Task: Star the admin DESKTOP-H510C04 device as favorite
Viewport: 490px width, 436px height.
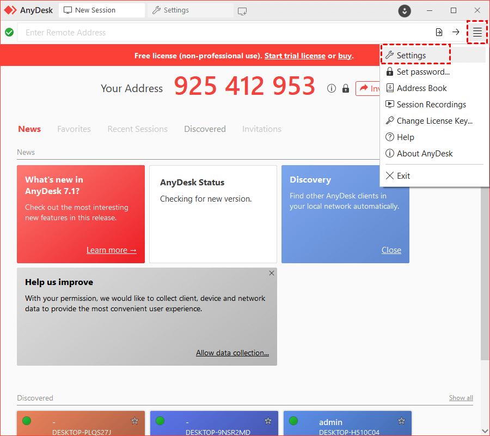Action: 401,421
